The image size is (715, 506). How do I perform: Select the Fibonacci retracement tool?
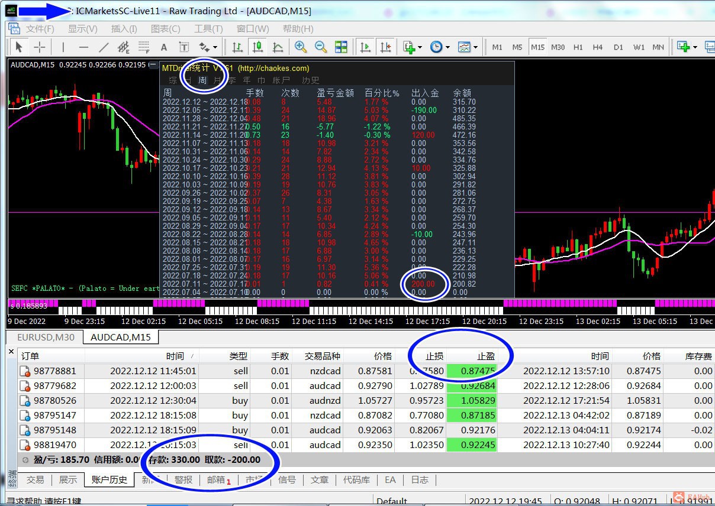click(x=143, y=47)
